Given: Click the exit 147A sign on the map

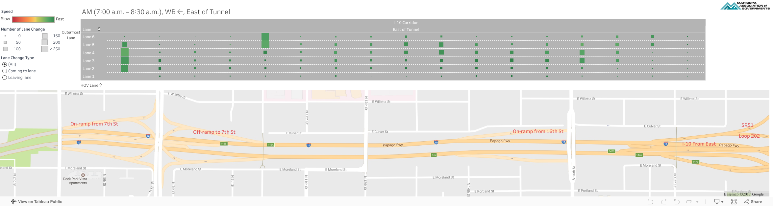Looking at the screenshot, I should click(x=639, y=155).
